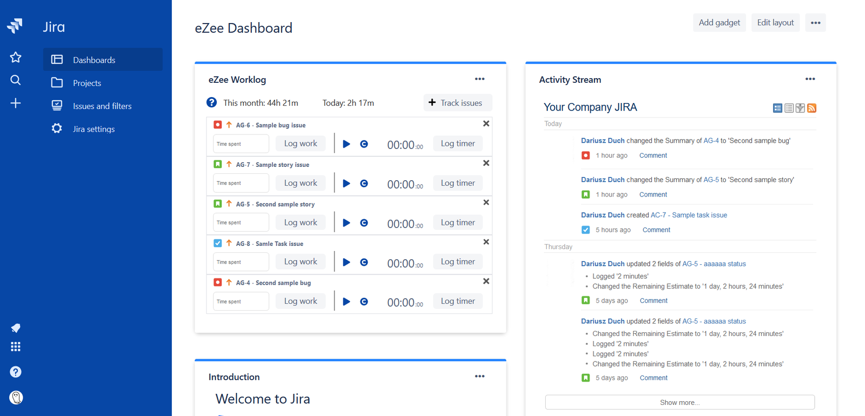This screenshot has width=865, height=416.
Task: Open Introduction gadget options menu
Action: [x=480, y=376]
